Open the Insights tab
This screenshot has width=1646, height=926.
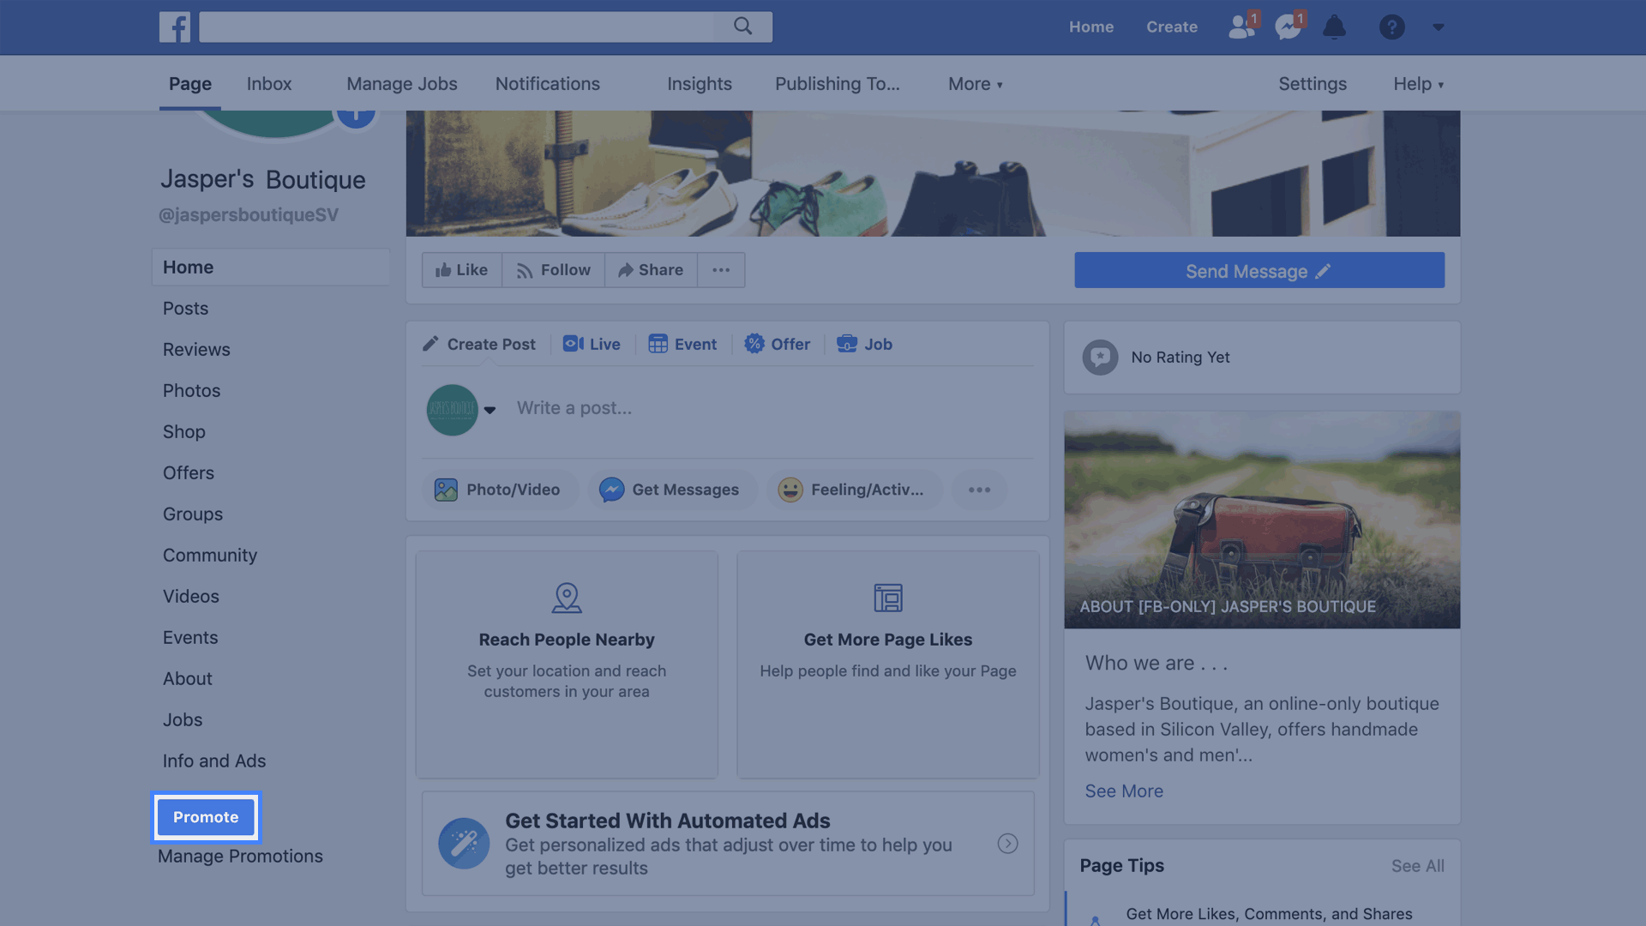tap(700, 84)
